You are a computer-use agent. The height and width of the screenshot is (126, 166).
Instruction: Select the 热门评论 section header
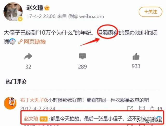pyautogui.click(x=16, y=82)
